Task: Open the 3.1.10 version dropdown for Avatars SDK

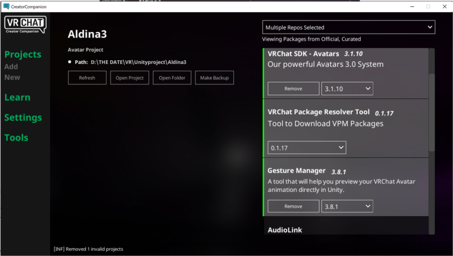Action: (347, 89)
